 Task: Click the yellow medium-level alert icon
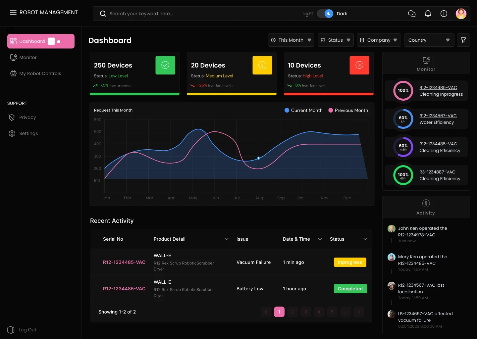(262, 65)
